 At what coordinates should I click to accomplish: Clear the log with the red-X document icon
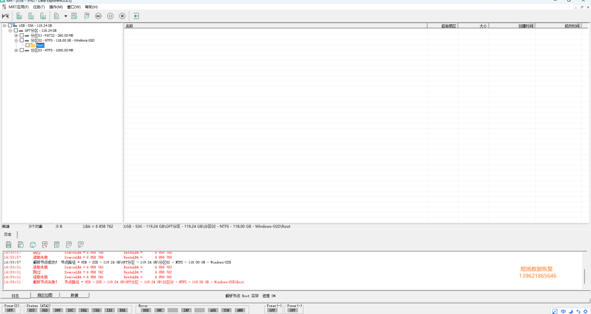(45, 245)
